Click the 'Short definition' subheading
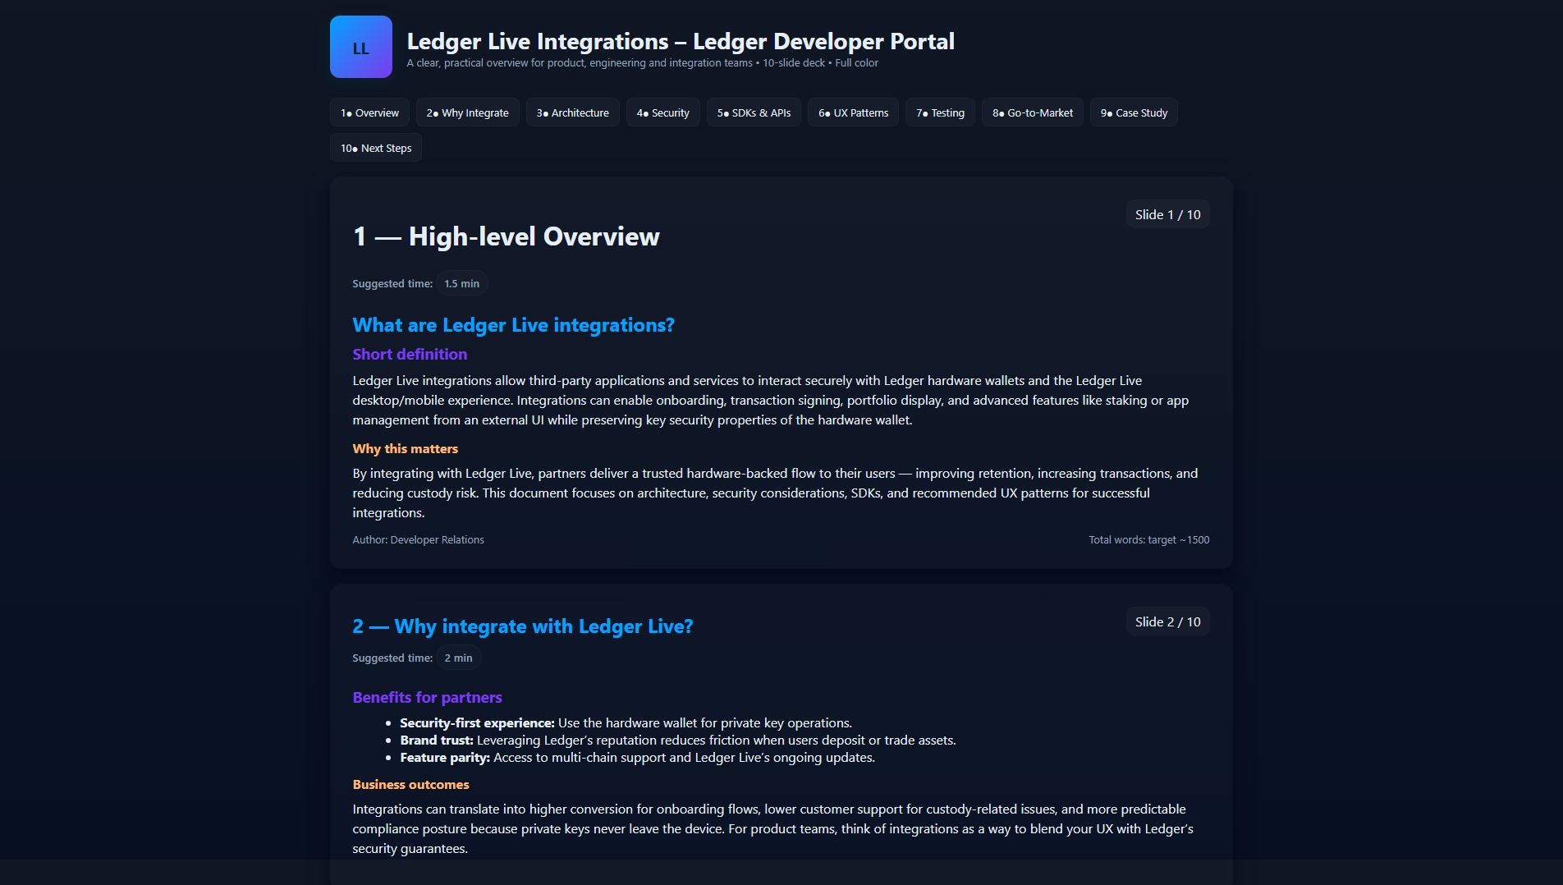Image resolution: width=1563 pixels, height=885 pixels. (410, 354)
